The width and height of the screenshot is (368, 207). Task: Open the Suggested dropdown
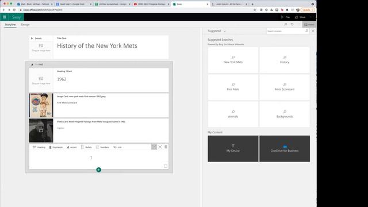pos(217,31)
